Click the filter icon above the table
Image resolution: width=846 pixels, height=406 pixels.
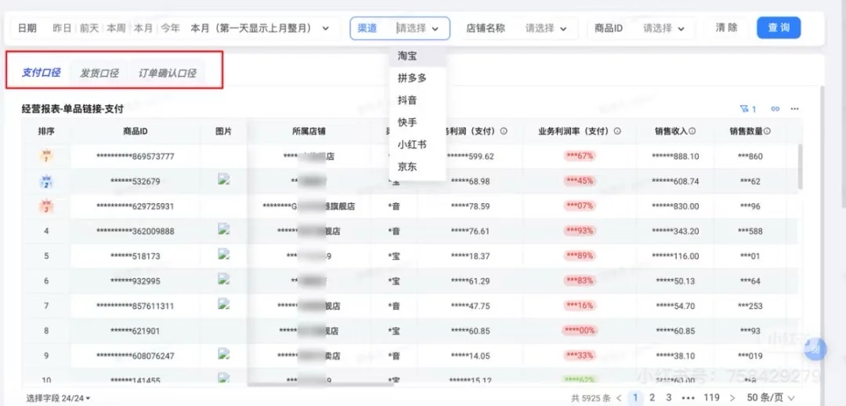click(x=745, y=109)
